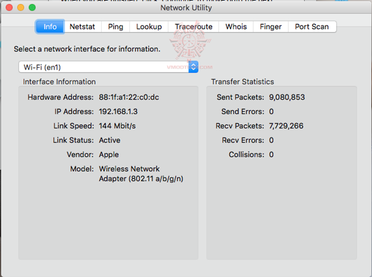
Task: Switch to the Info tab
Action: click(x=50, y=27)
